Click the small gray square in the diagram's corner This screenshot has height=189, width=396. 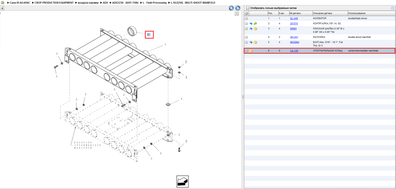click(236, 13)
